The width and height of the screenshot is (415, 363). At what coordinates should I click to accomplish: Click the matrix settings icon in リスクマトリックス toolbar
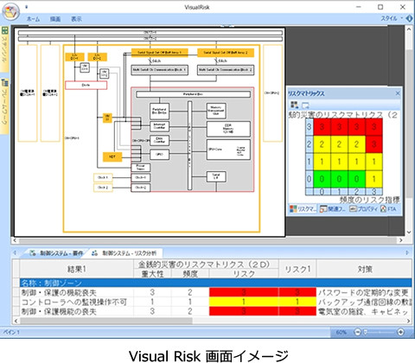point(294,105)
